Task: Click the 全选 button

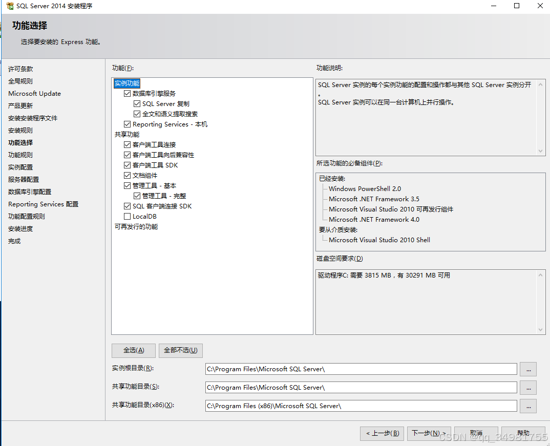Action: (133, 350)
